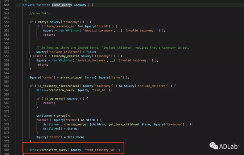The image size is (244, 155).
Task: Click the private keyword on line 546
Action: click(29, 5)
